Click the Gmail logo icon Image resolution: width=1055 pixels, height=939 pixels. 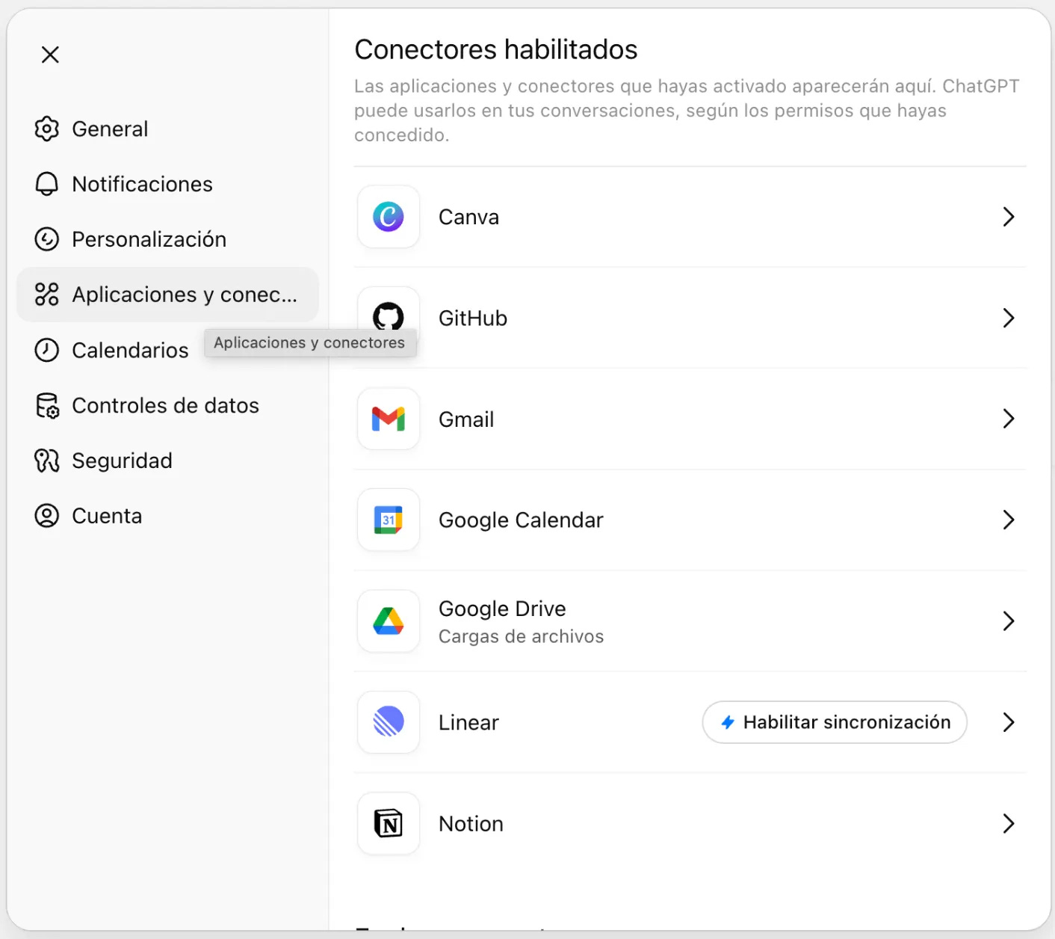[x=389, y=419]
